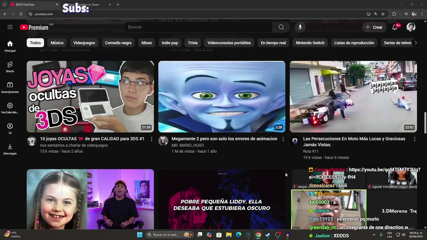Open the Tú section in sidebar

10,129
